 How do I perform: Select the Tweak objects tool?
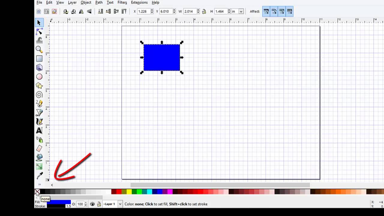coord(39,40)
